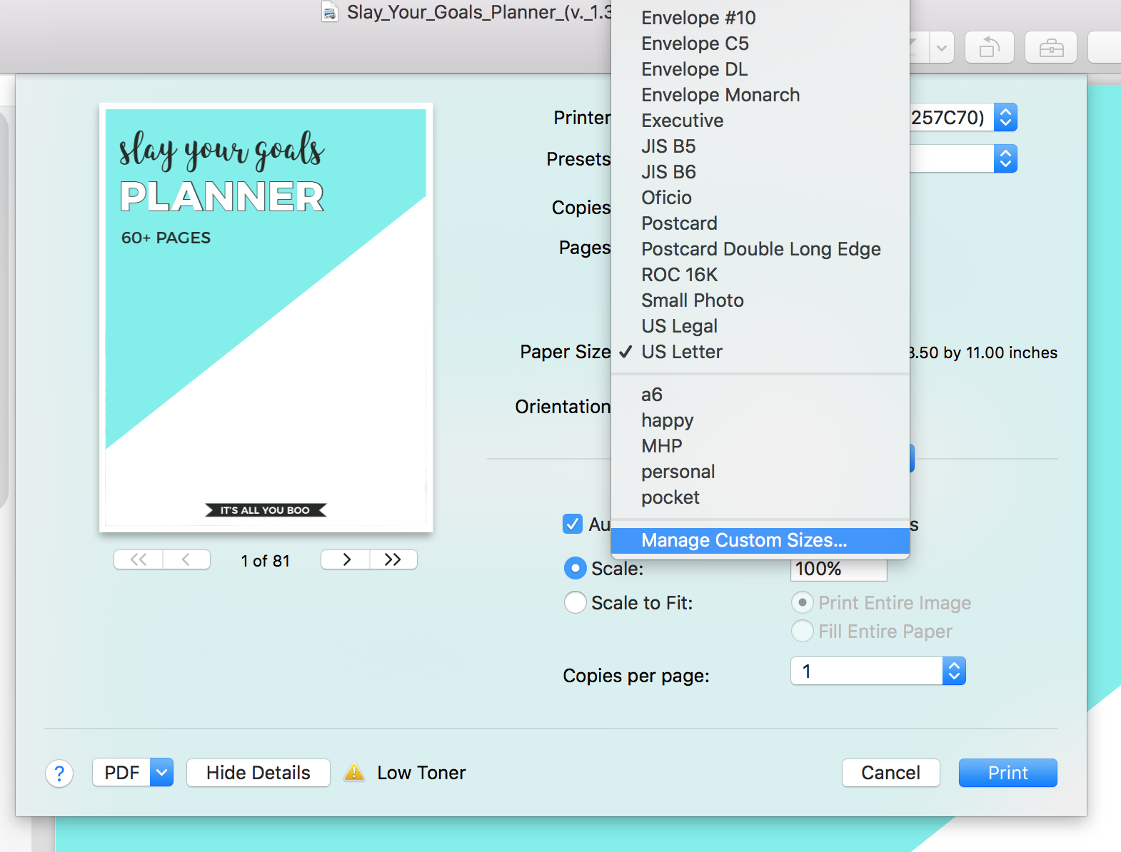The image size is (1121, 852).
Task: Click the rotate icon in toolbar
Action: point(989,48)
